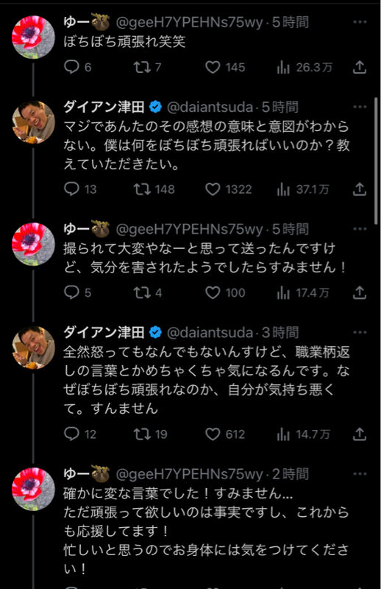Open more options on the 3時間 tweet

(x=360, y=333)
